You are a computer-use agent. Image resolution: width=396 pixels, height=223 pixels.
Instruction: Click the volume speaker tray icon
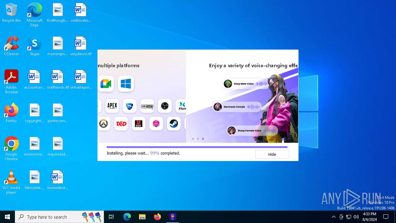tap(356, 217)
